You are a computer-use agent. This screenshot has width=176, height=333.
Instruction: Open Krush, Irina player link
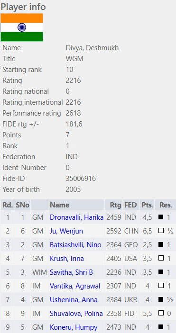pyautogui.click(x=67, y=259)
